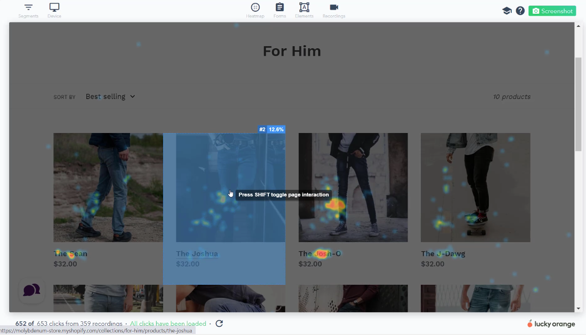Follow The J-Dawg product title link
The image size is (586, 335).
pyautogui.click(x=443, y=254)
